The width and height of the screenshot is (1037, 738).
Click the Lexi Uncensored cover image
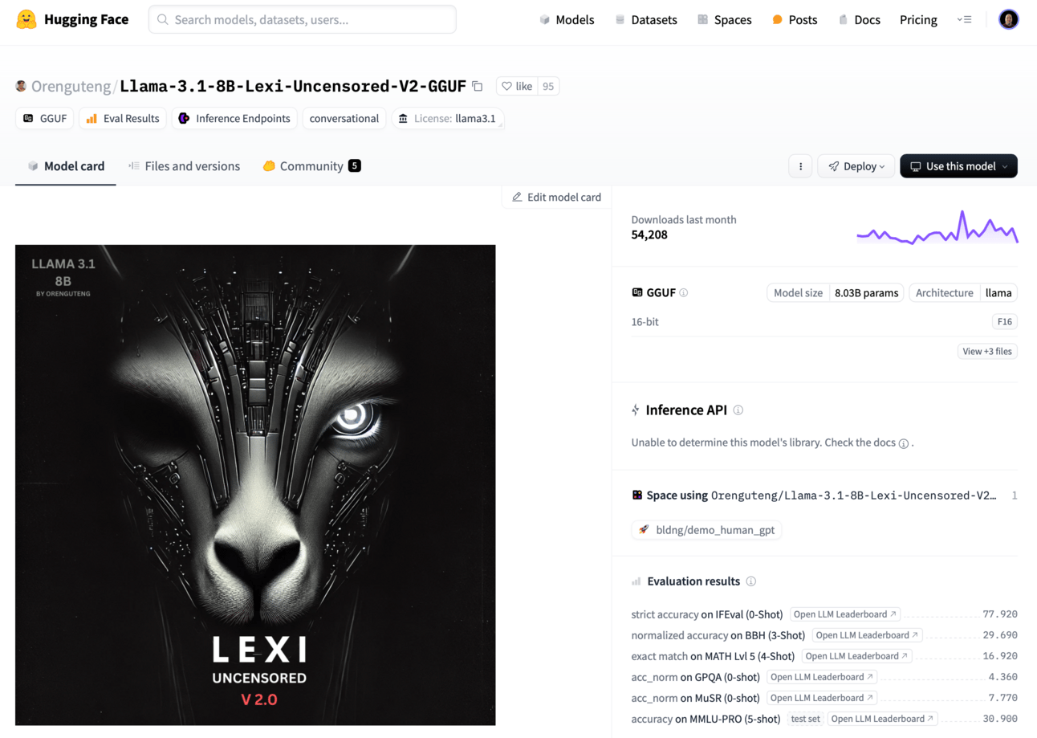click(x=255, y=485)
